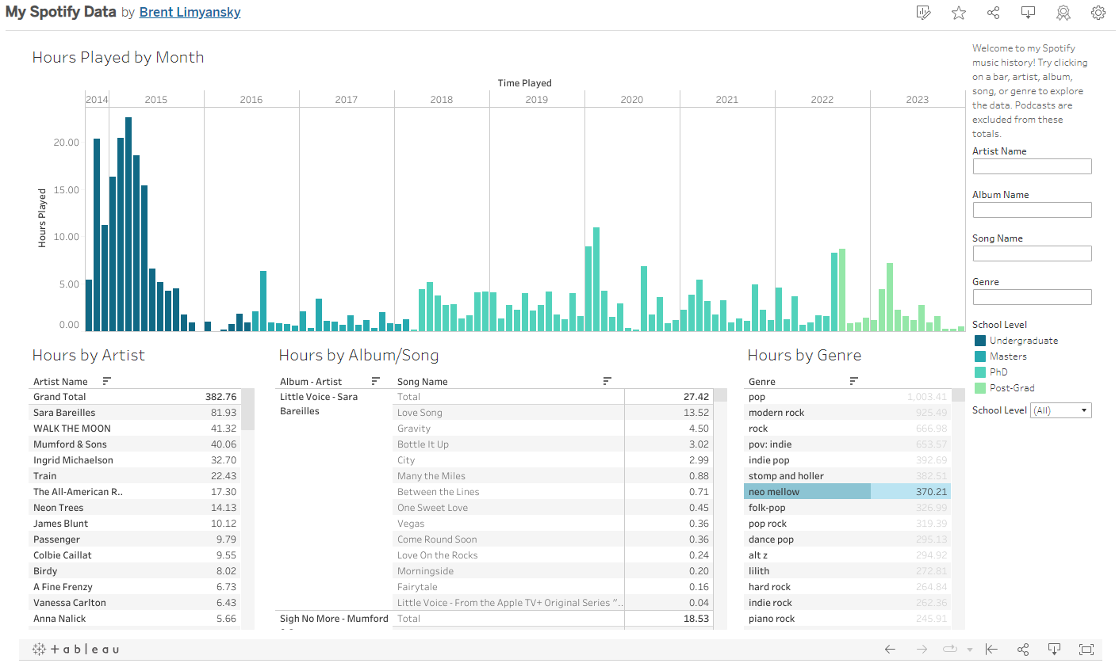Image resolution: width=1119 pixels, height=667 pixels.
Task: Open Brent Limyansky author profile link
Action: click(x=190, y=13)
